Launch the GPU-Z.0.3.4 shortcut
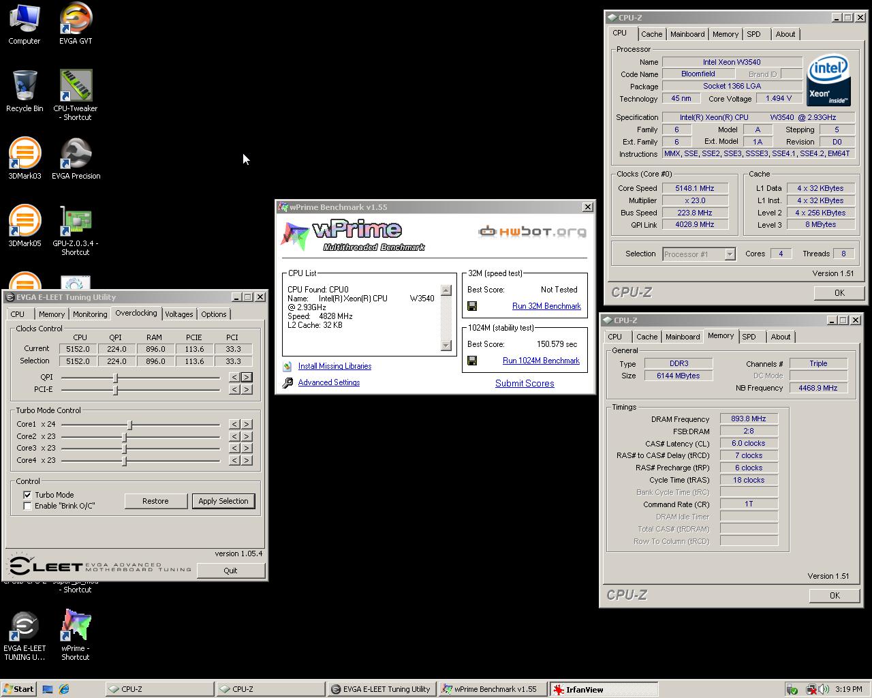 (x=76, y=231)
